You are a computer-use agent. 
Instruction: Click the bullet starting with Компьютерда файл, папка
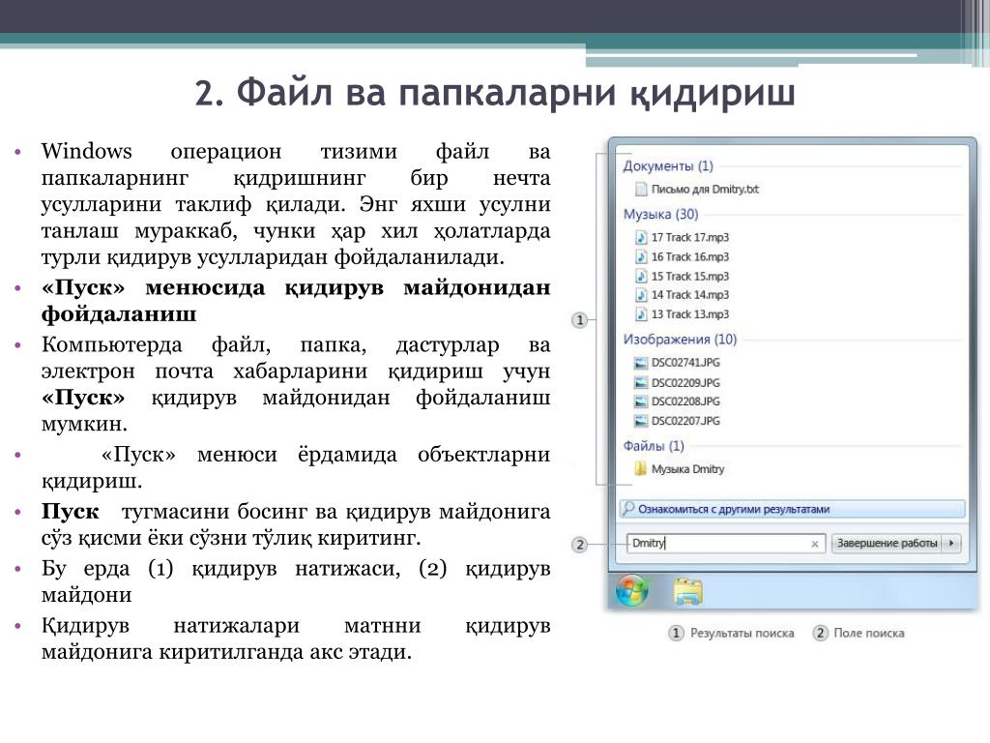point(296,384)
